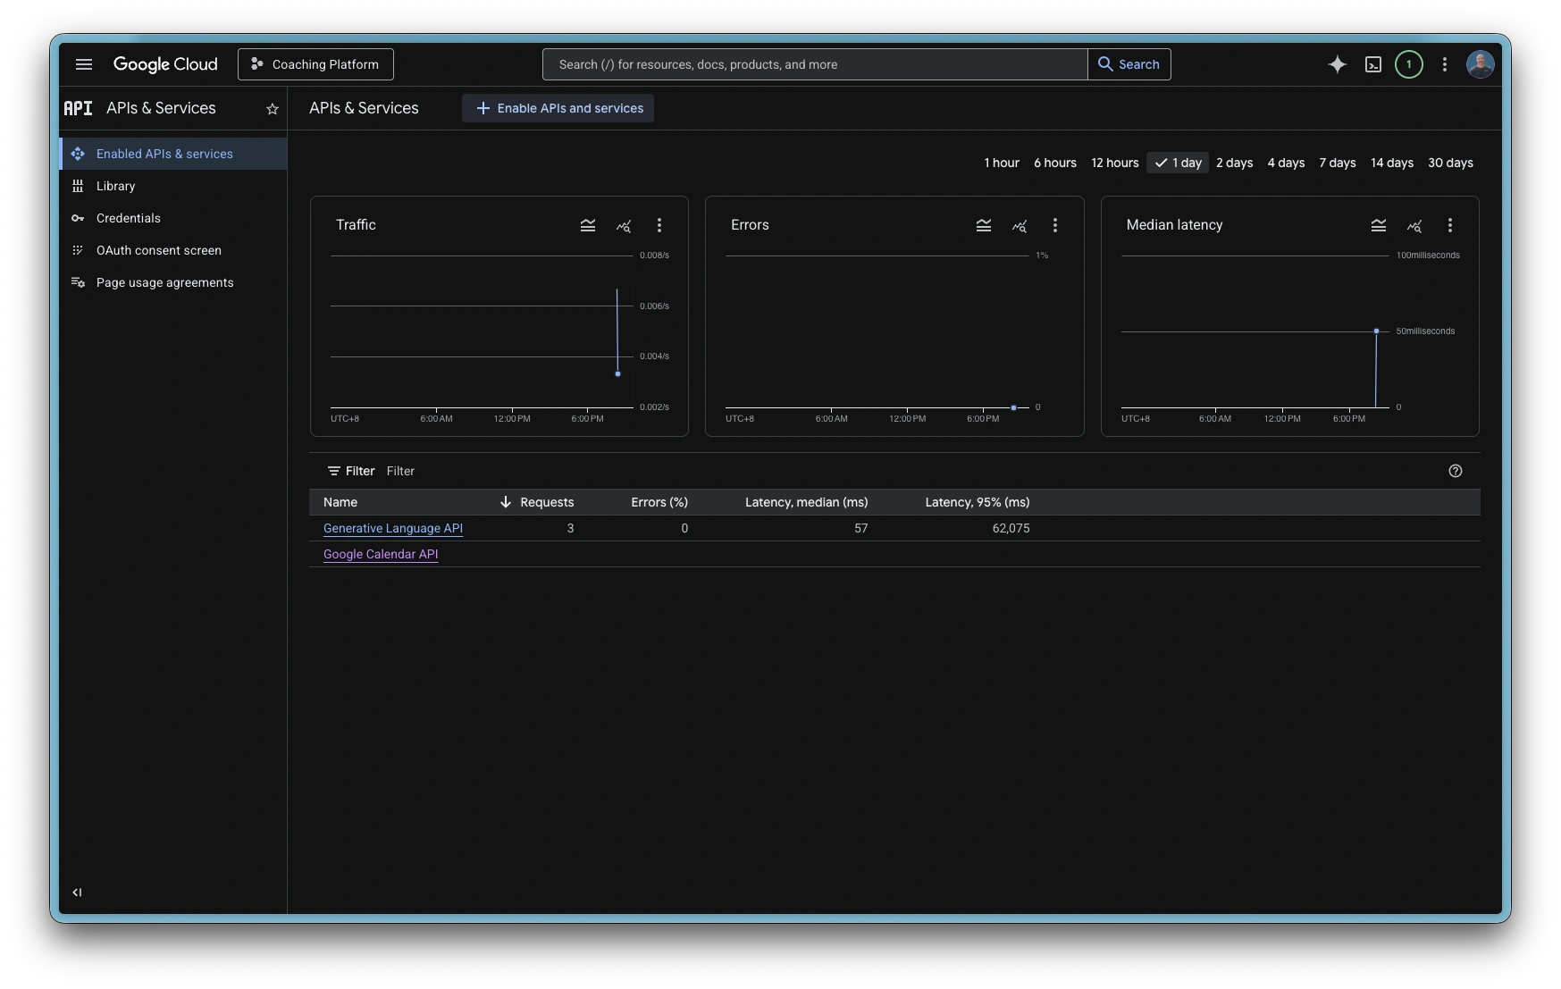Image resolution: width=1561 pixels, height=989 pixels.
Task: Explore Errors chart data in Metrics Explorer
Action: 1020,226
